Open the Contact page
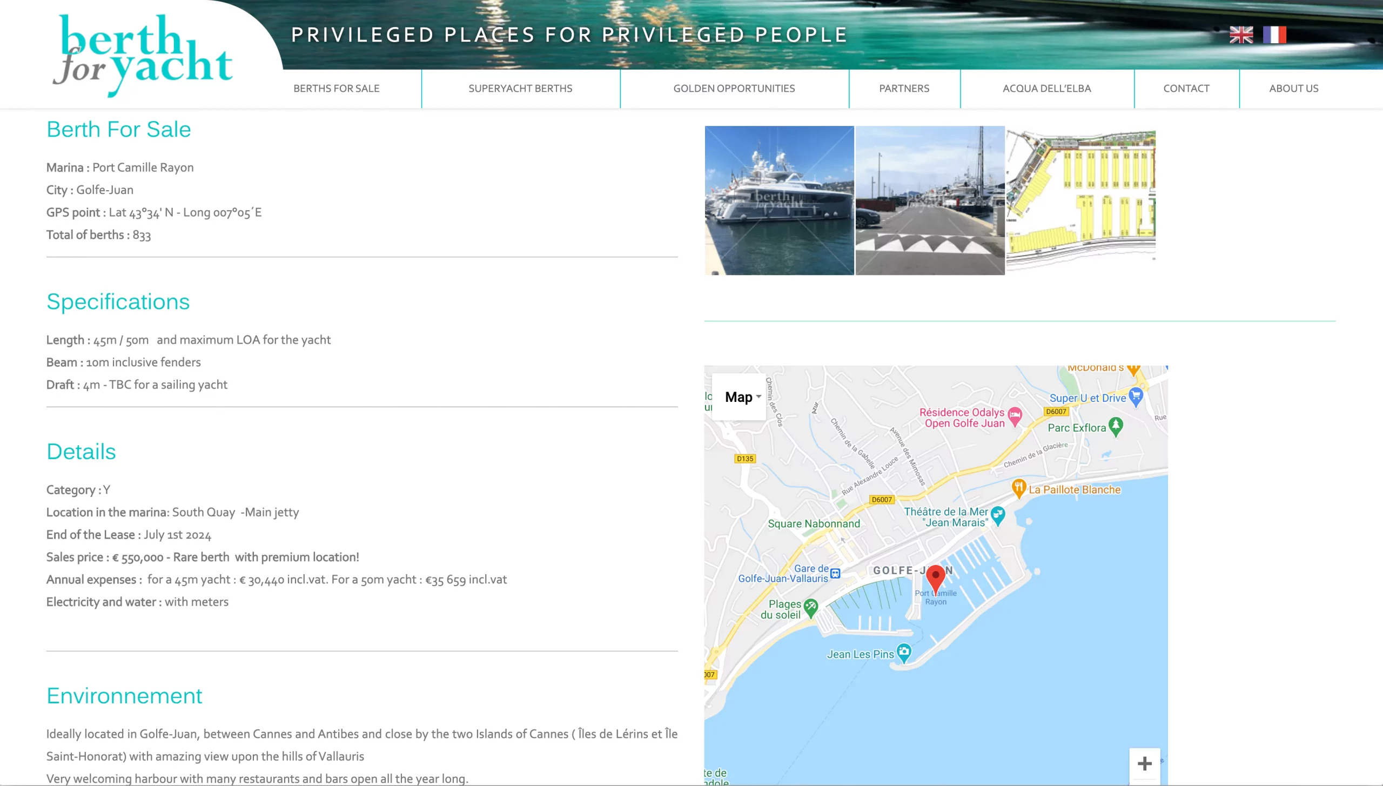 pos(1186,89)
